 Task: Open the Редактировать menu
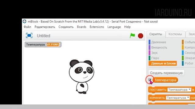coord(45,27)
